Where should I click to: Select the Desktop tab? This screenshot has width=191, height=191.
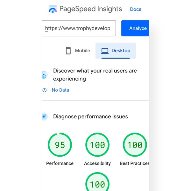[x=116, y=51]
